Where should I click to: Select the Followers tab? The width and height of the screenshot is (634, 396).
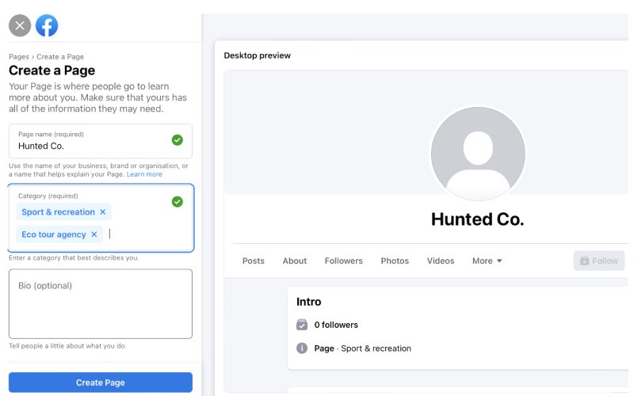343,261
